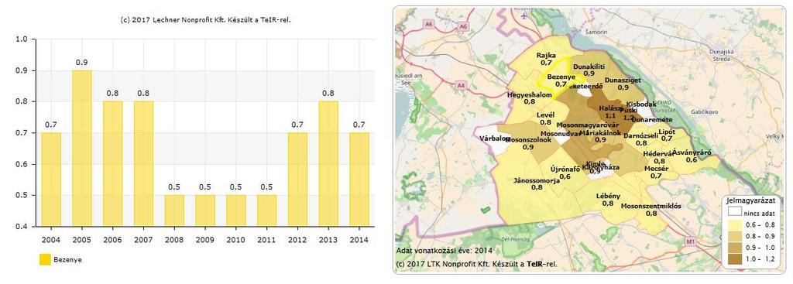Viewport: 793px width, 284px height.
Task: Click the 2008 x-axis label
Action: (x=174, y=239)
